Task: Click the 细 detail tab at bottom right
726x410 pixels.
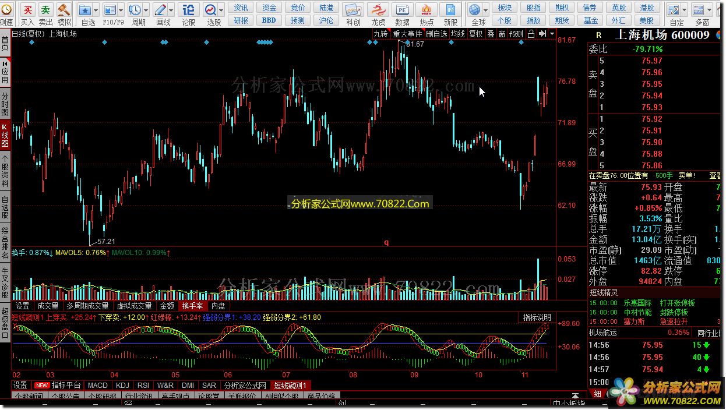Action: 598,394
